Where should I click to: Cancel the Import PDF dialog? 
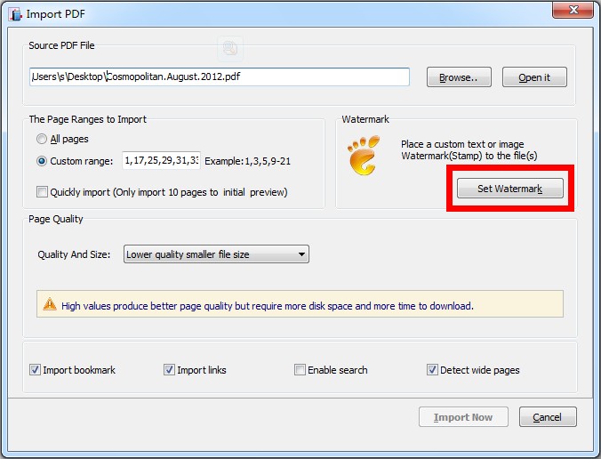(548, 417)
